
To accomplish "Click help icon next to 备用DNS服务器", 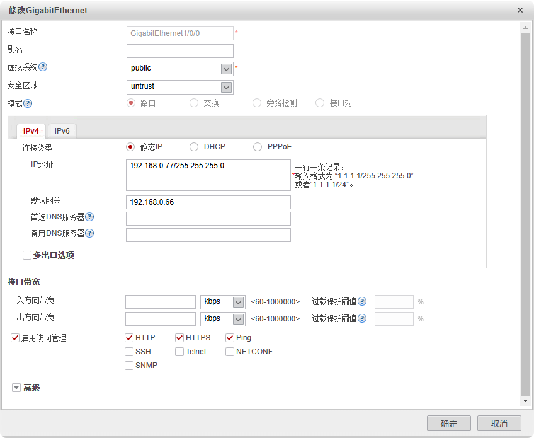I will (89, 234).
